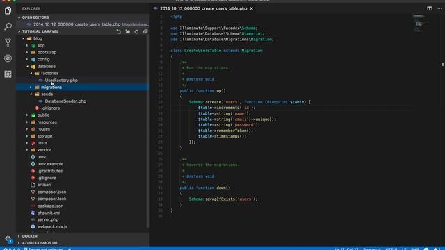Expand the routes folder
The image size is (445, 250).
coord(43,129)
